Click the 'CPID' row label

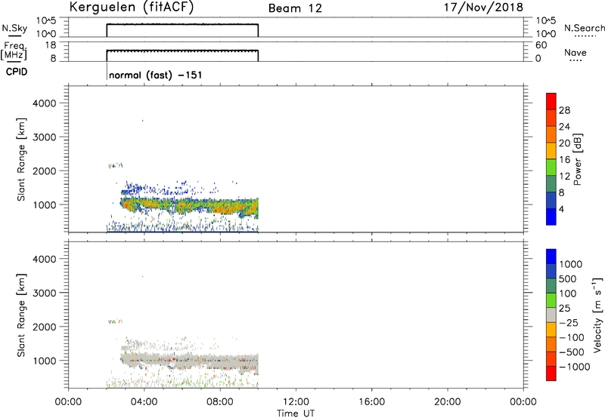(17, 72)
